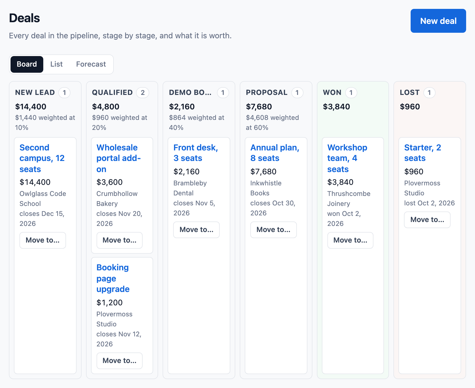Click 'lost Oct 2, 2026' date text

coord(429,203)
